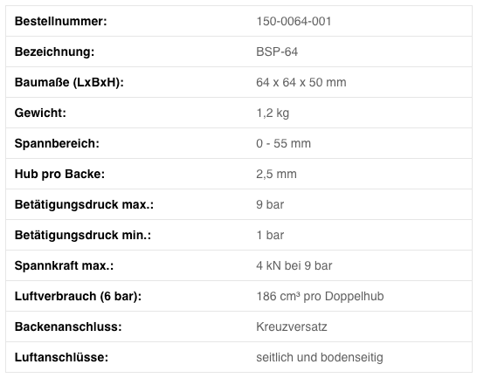Image resolution: width=477 pixels, height=378 pixels.
Task: Click the min pressure value 1 bar
Action: 270,235
